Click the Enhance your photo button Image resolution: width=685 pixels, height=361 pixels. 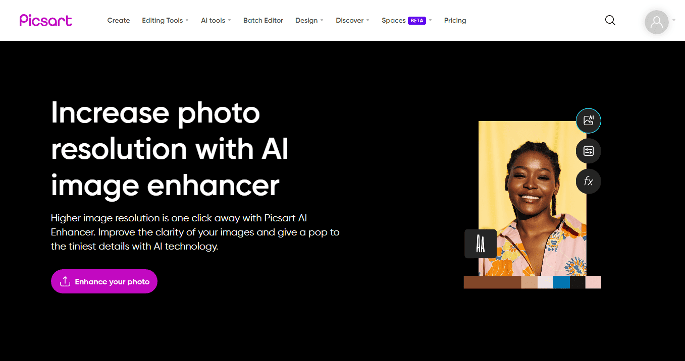(104, 281)
